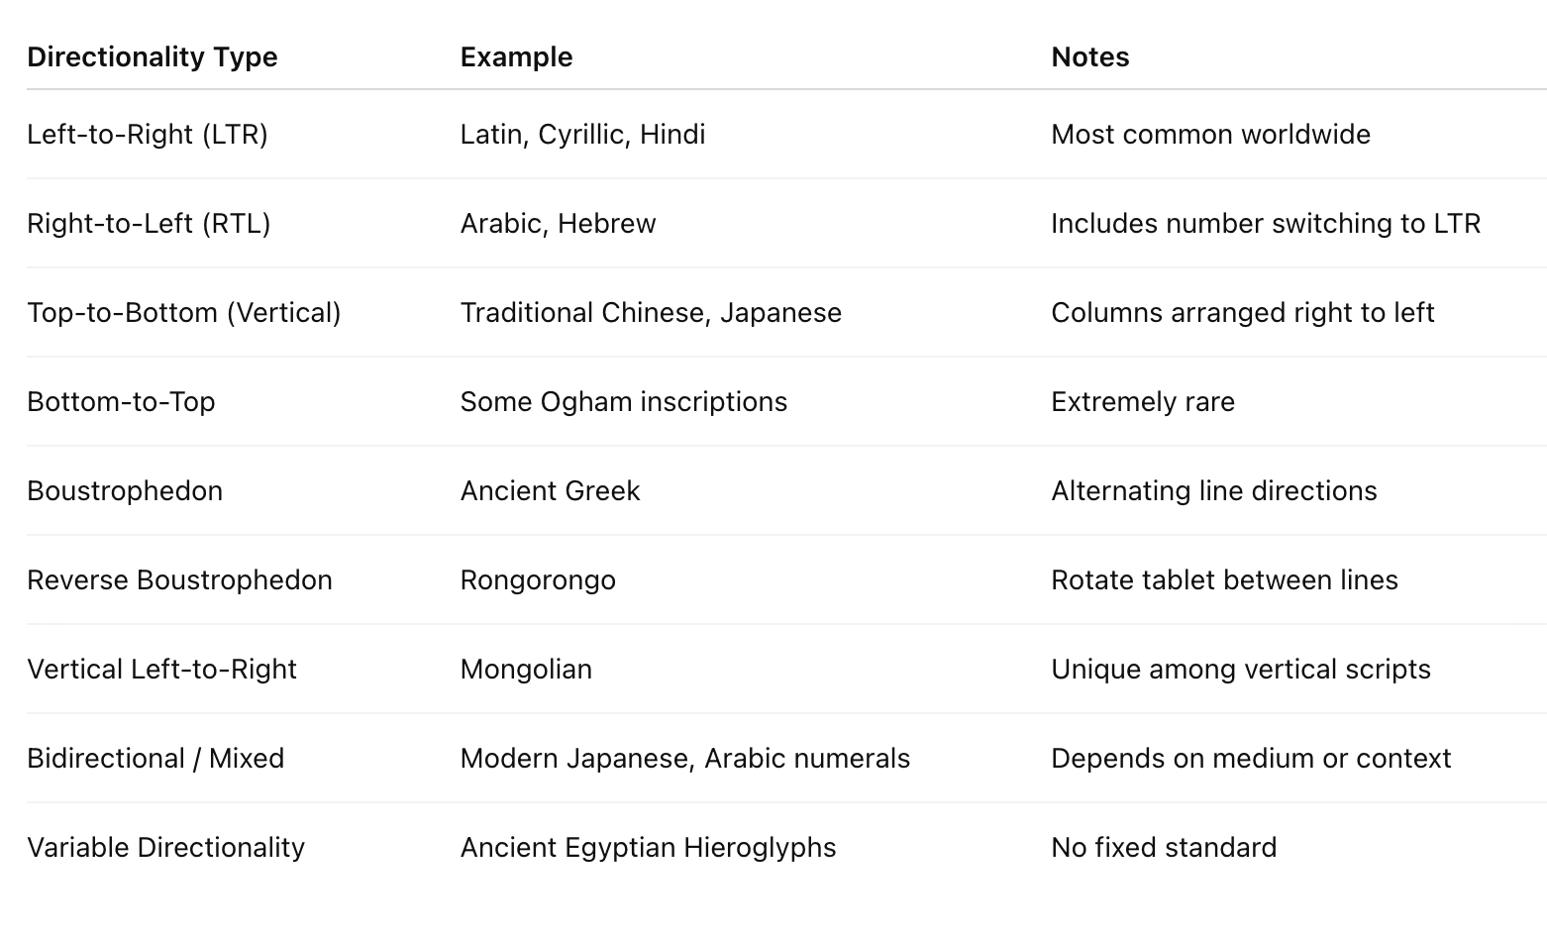Click the "Bidirectional / Mixed" row label
1547x939 pixels.
pyautogui.click(x=155, y=759)
